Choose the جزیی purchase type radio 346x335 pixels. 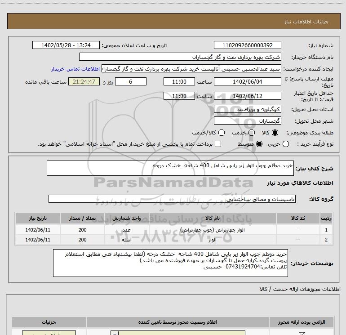click(285, 144)
